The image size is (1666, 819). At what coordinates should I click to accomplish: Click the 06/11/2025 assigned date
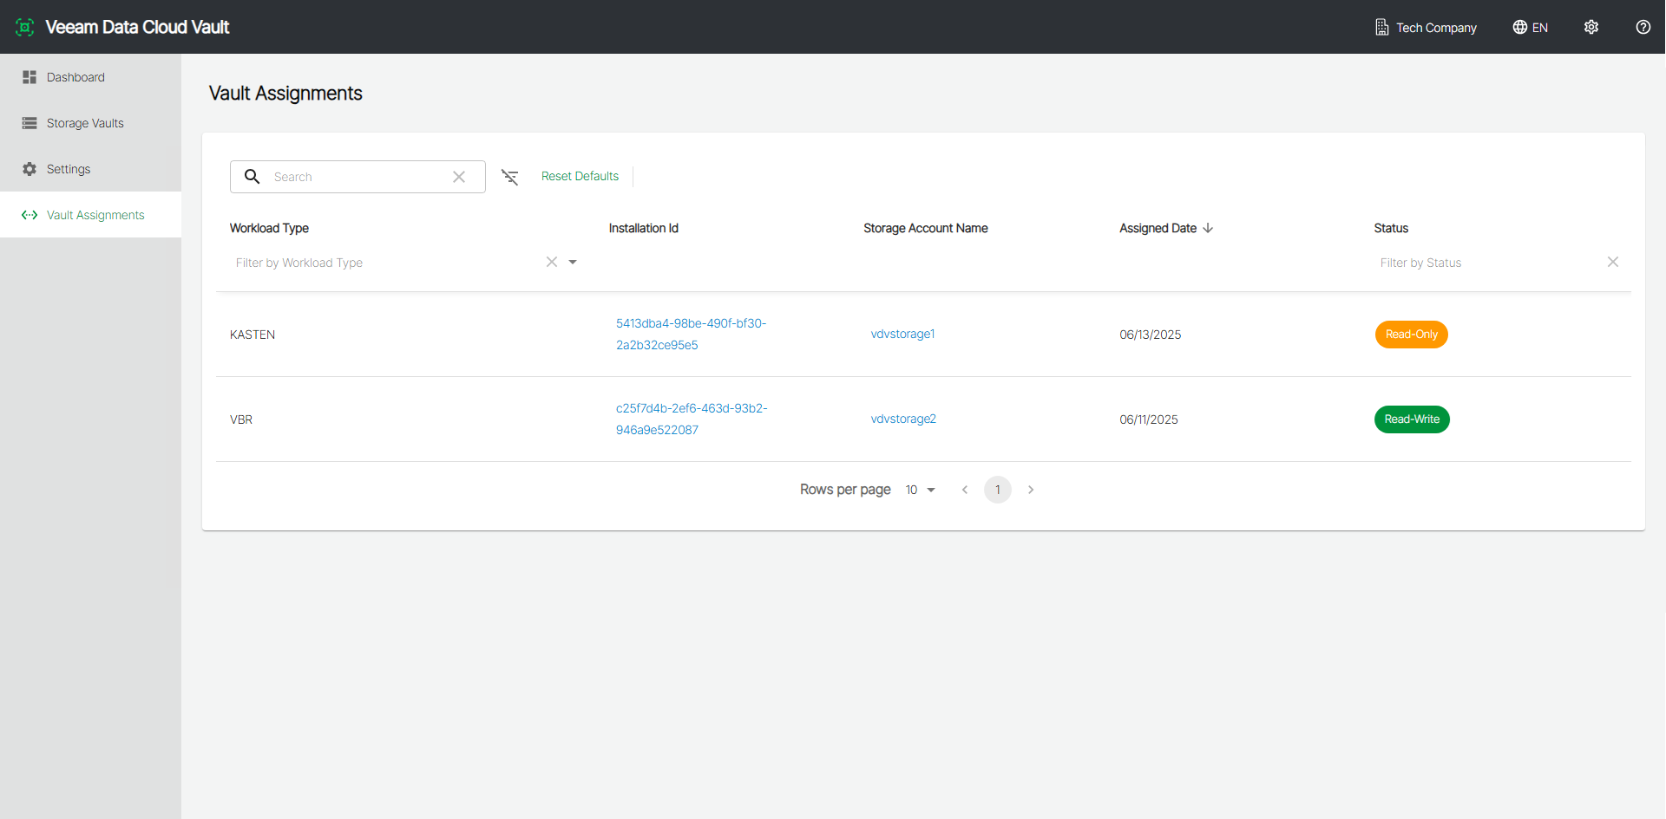[x=1149, y=419]
